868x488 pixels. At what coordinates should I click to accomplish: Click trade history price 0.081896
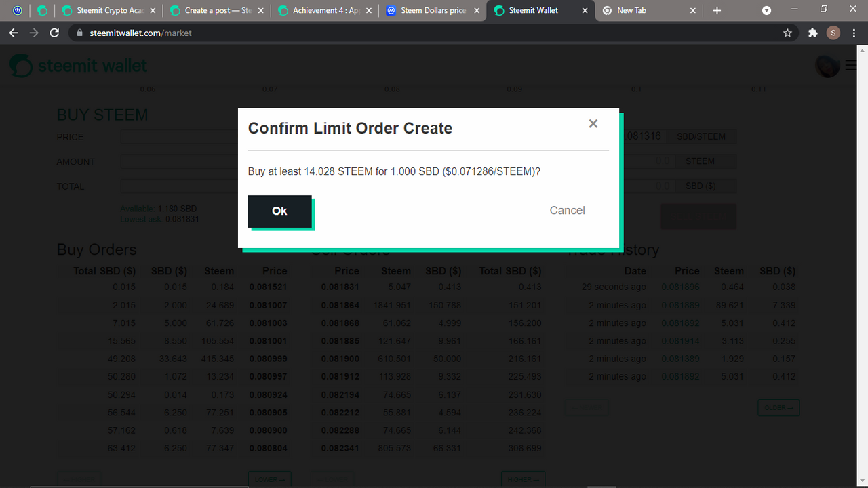[x=680, y=287]
